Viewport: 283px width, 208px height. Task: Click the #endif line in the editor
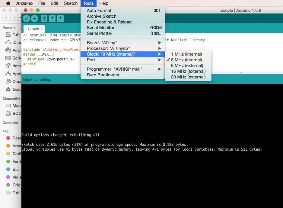tap(30, 64)
